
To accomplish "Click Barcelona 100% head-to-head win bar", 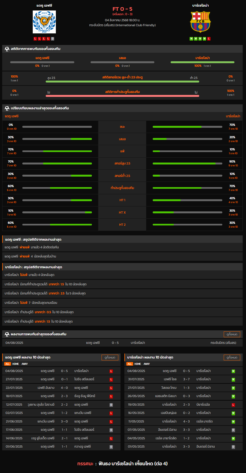I will (x=203, y=62).
